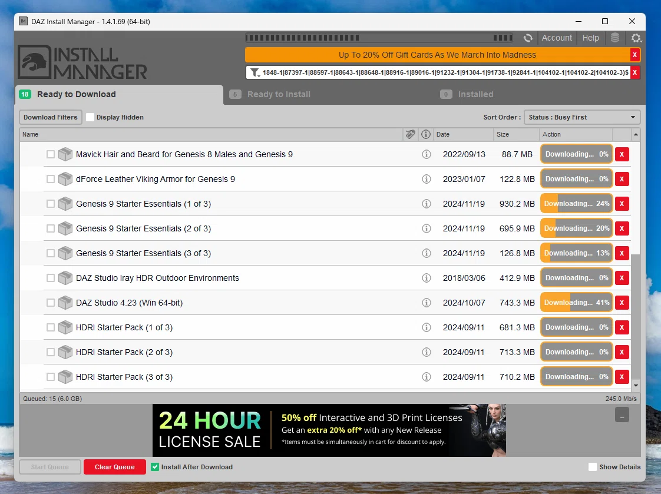
Task: Tick checkbox for HDRI Starter Pack (1 of 3)
Action: point(51,327)
